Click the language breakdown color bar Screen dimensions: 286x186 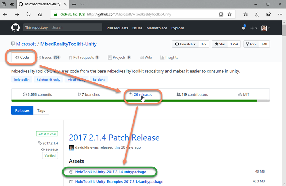click(141, 100)
